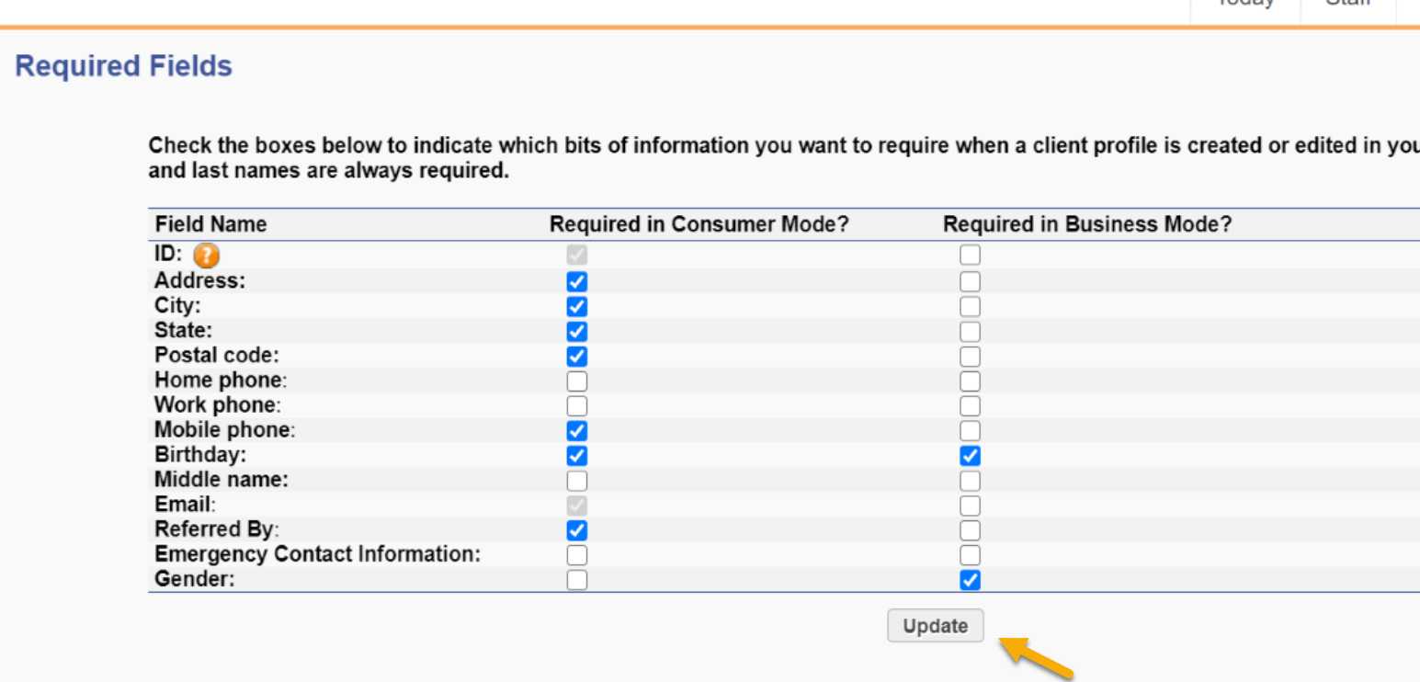The height and width of the screenshot is (682, 1420).
Task: Uncheck City required in Consumer Mode
Action: [577, 306]
